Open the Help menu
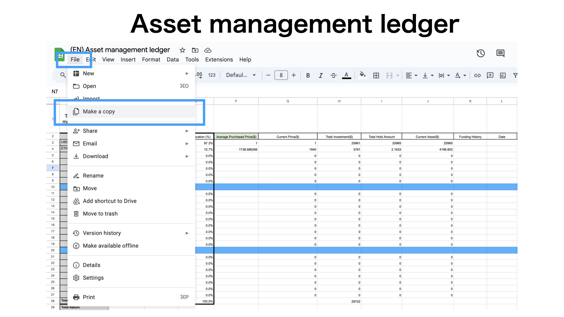The height and width of the screenshot is (317, 564). click(245, 60)
